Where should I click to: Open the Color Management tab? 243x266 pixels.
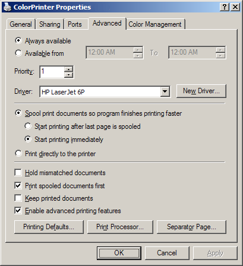(155, 24)
